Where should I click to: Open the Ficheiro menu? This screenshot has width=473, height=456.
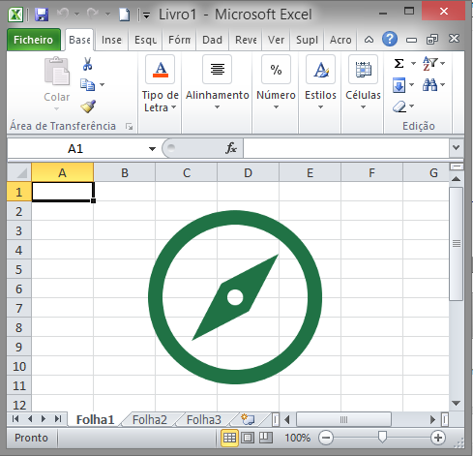pyautogui.click(x=34, y=40)
